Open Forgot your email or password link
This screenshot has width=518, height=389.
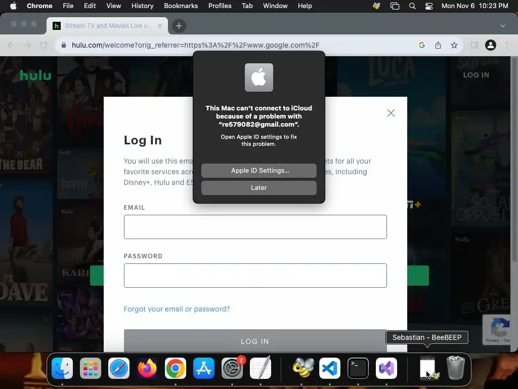(177, 309)
